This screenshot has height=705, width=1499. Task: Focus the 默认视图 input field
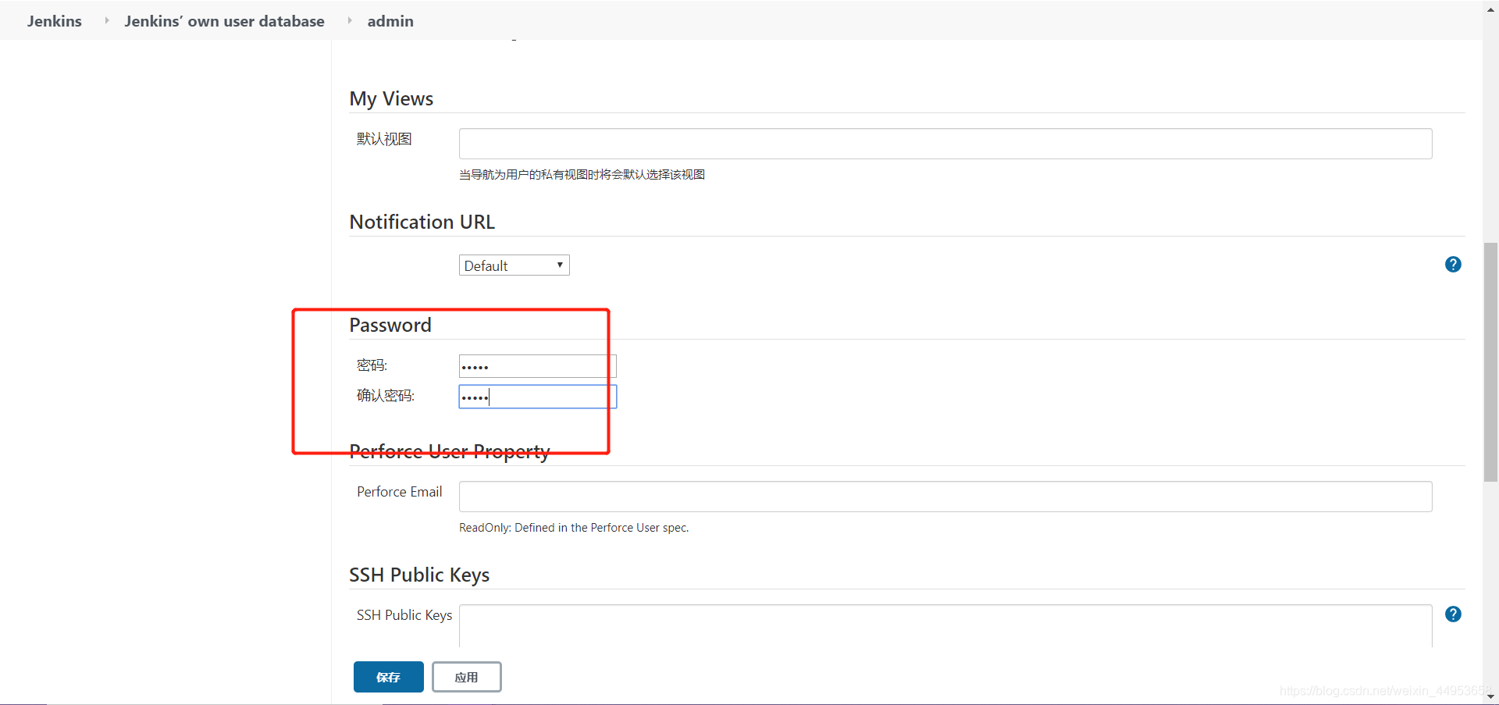pyautogui.click(x=945, y=144)
